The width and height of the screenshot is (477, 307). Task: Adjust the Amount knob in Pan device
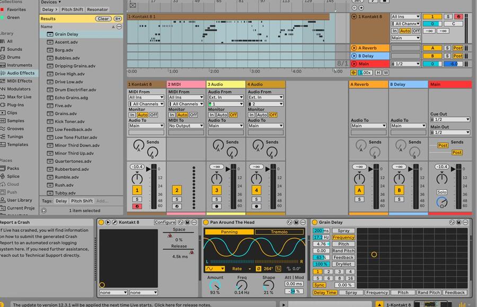[x=215, y=285]
